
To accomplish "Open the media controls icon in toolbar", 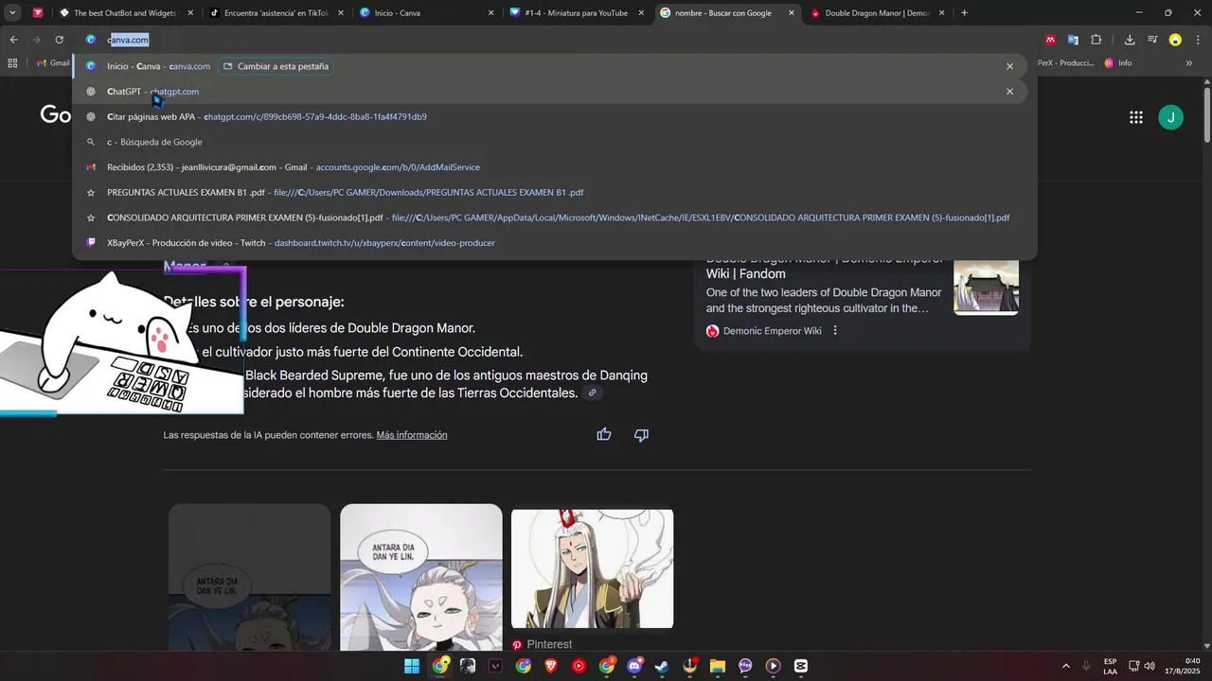I will tap(1152, 40).
